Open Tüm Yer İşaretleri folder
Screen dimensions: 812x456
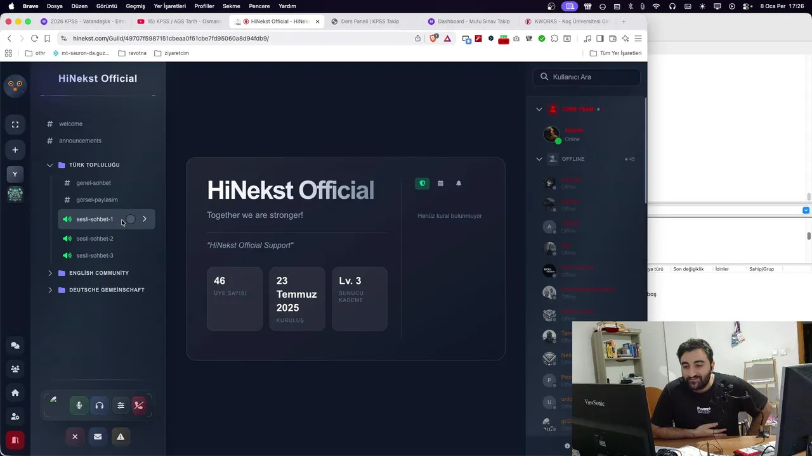click(615, 53)
